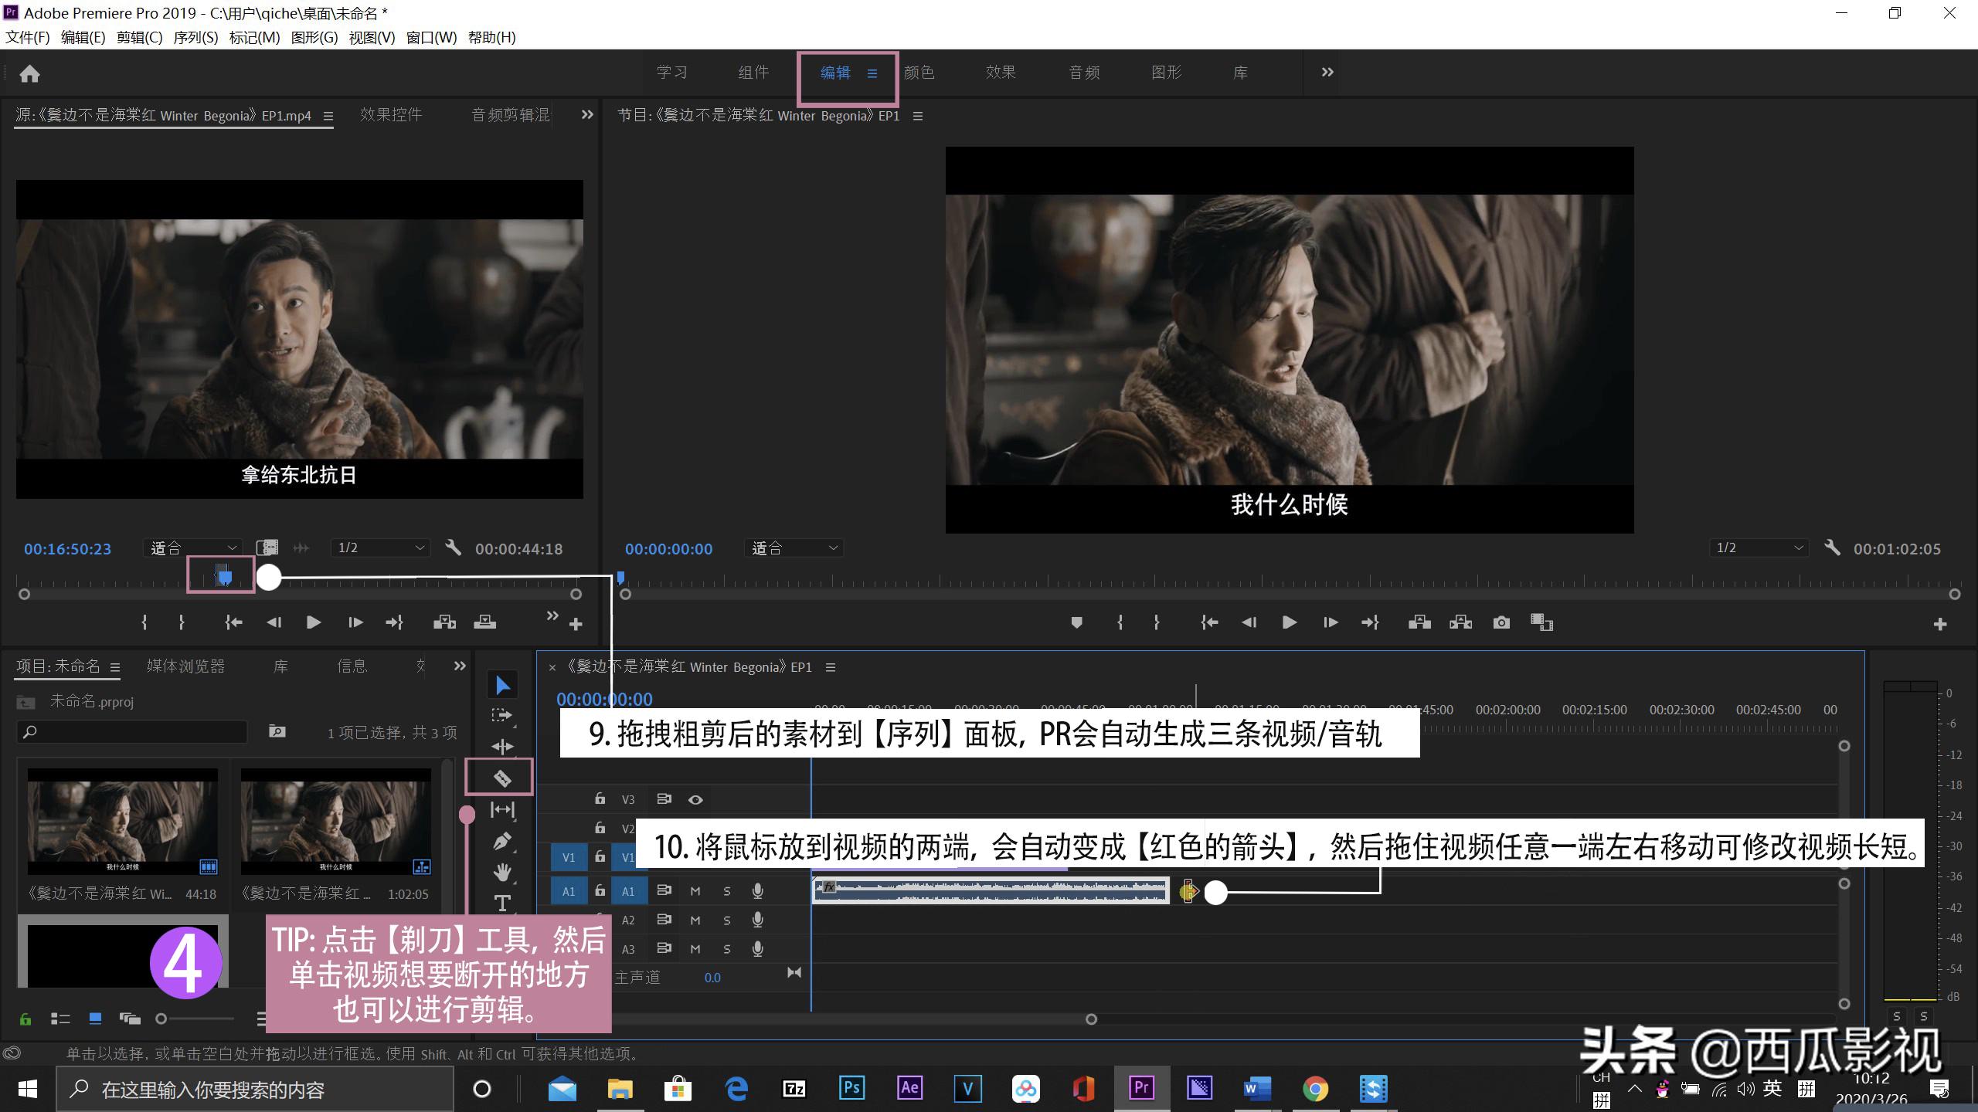Open the 1/2 playback resolution dropdown
The image size is (1978, 1112).
tap(379, 548)
